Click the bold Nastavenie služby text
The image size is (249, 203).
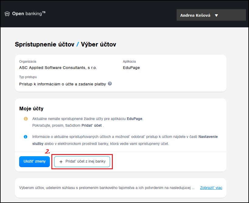pyautogui.click(x=208, y=137)
